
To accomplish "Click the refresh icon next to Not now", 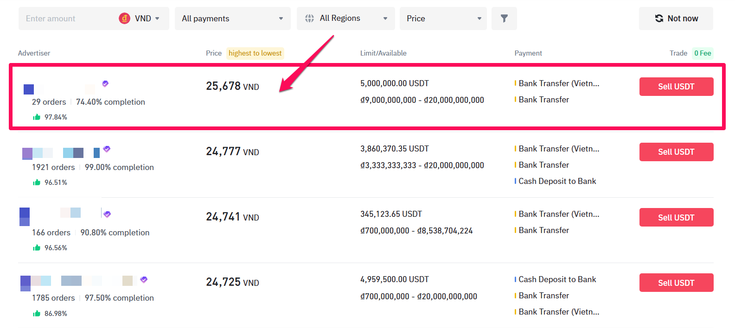I will click(659, 19).
